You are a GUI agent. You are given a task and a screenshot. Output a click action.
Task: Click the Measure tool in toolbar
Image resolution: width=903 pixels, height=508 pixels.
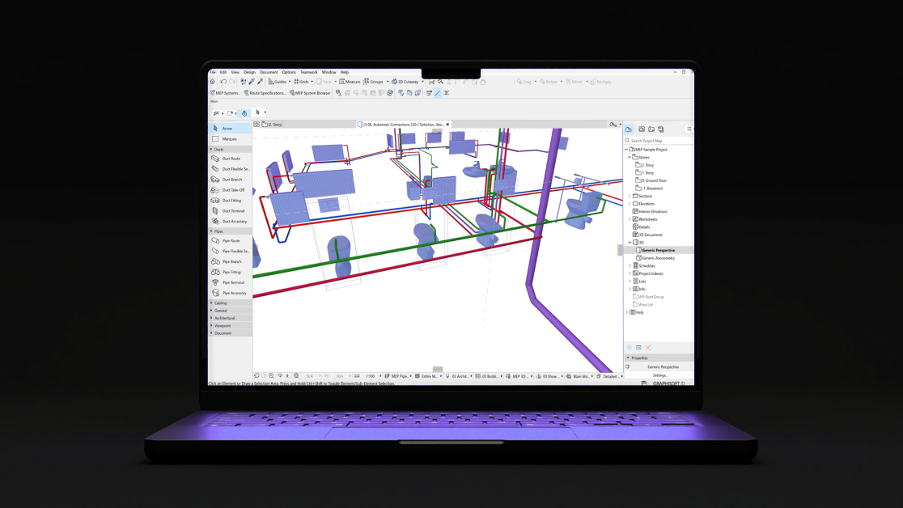click(350, 82)
